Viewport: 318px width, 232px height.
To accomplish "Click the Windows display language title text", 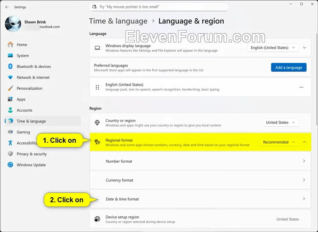I will 128,46.
